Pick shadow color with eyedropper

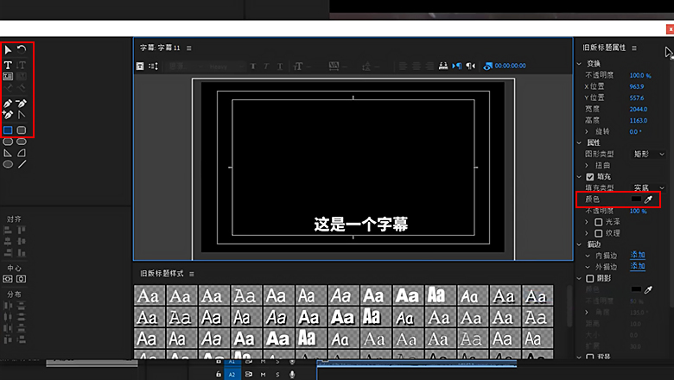(x=649, y=290)
